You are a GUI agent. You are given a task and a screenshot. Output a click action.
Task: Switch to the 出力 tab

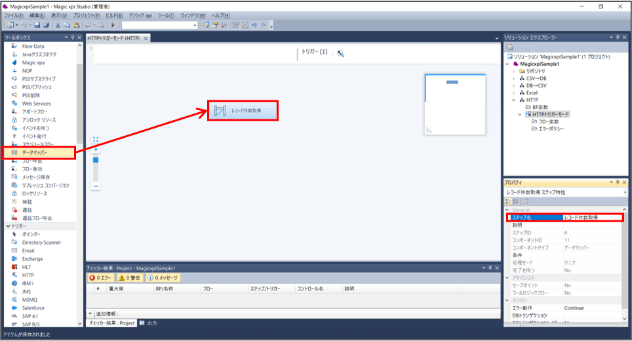point(151,323)
